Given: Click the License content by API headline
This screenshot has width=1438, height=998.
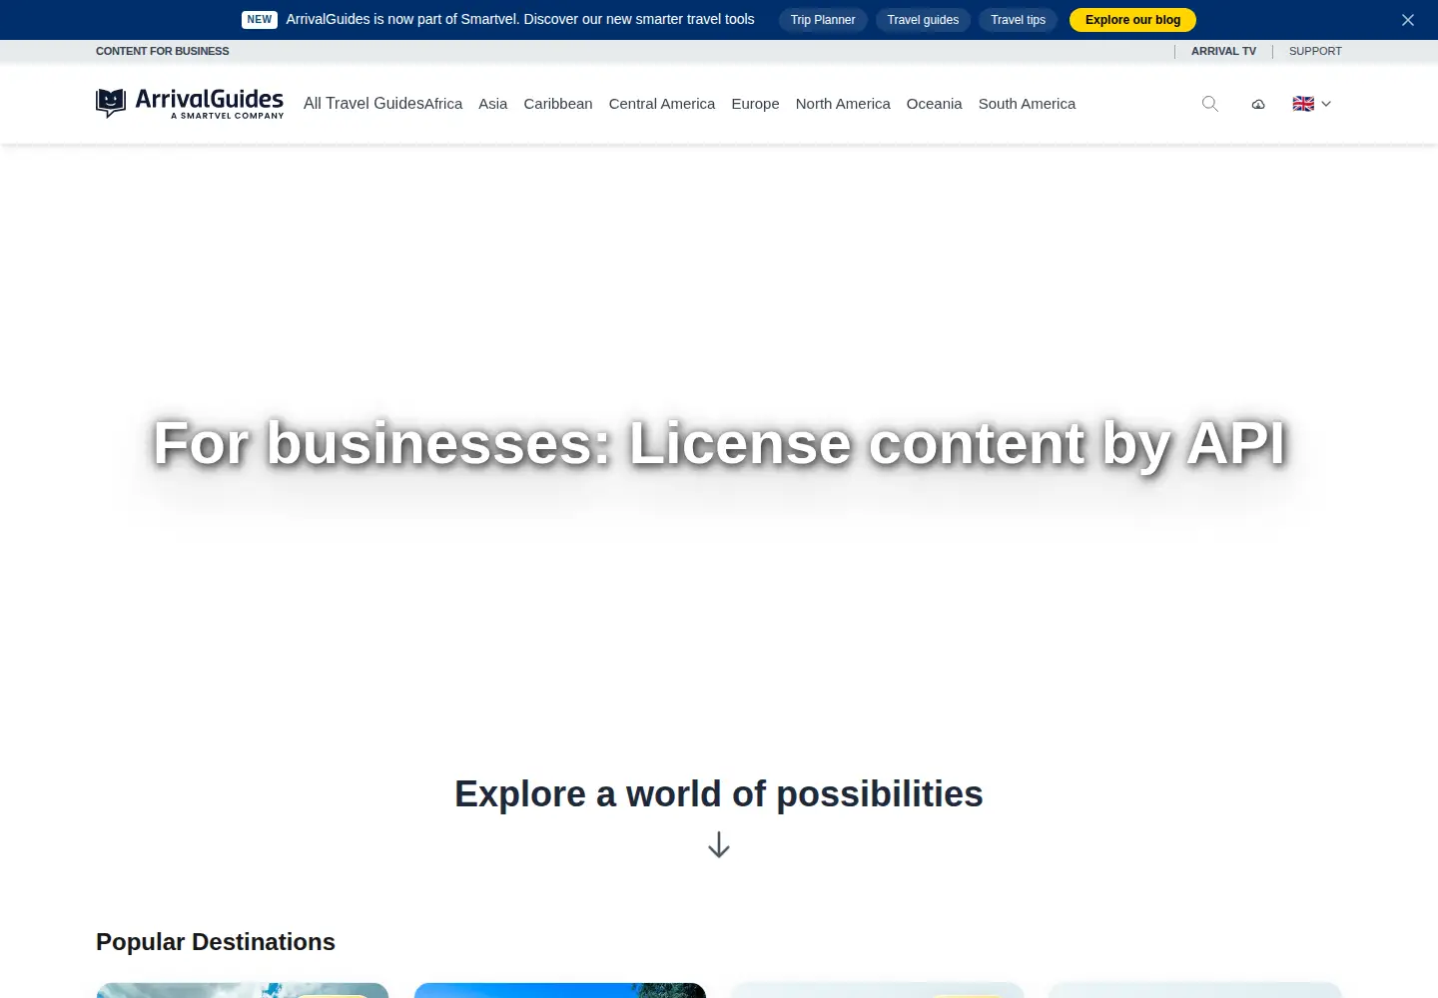Looking at the screenshot, I should tap(719, 444).
